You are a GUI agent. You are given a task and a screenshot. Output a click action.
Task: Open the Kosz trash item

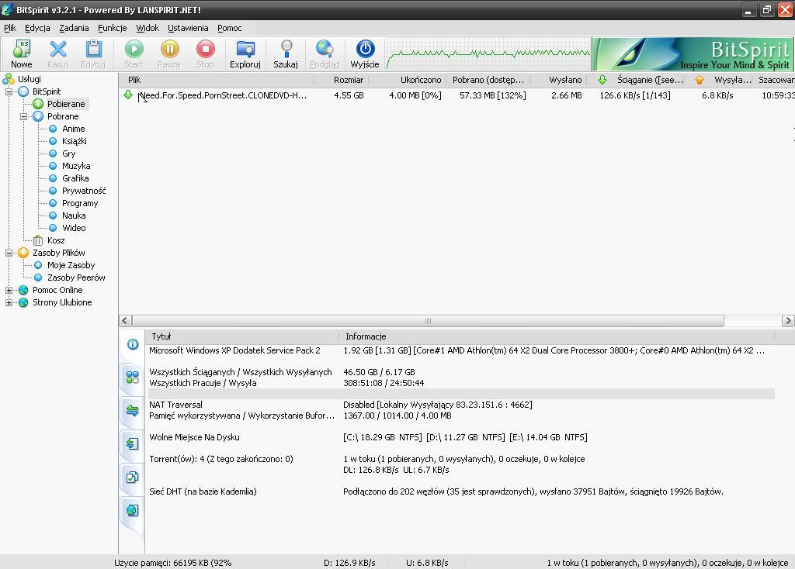coord(56,240)
